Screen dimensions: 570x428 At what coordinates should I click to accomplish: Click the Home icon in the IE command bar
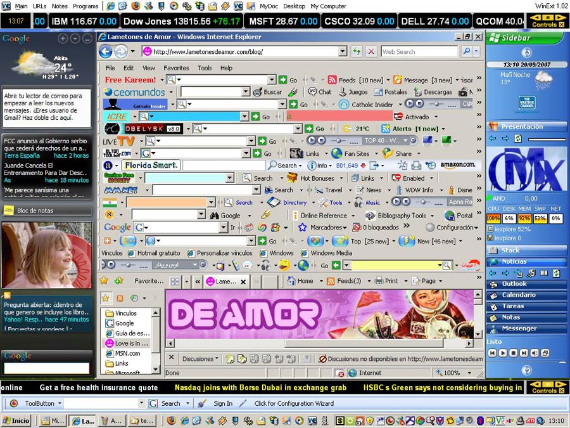291,281
